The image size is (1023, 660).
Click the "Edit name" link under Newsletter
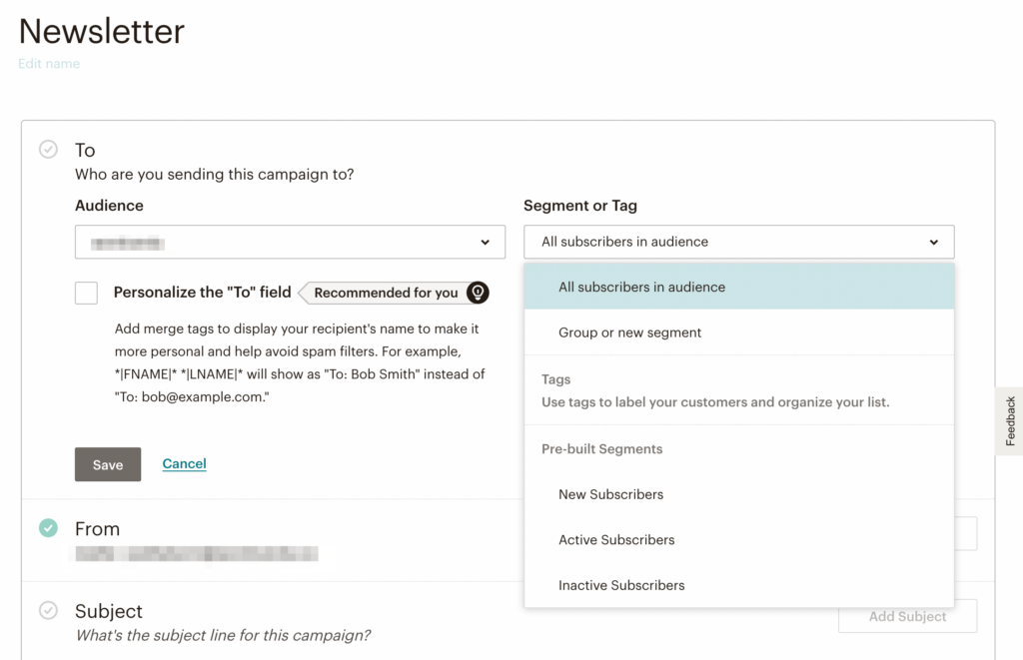48,63
